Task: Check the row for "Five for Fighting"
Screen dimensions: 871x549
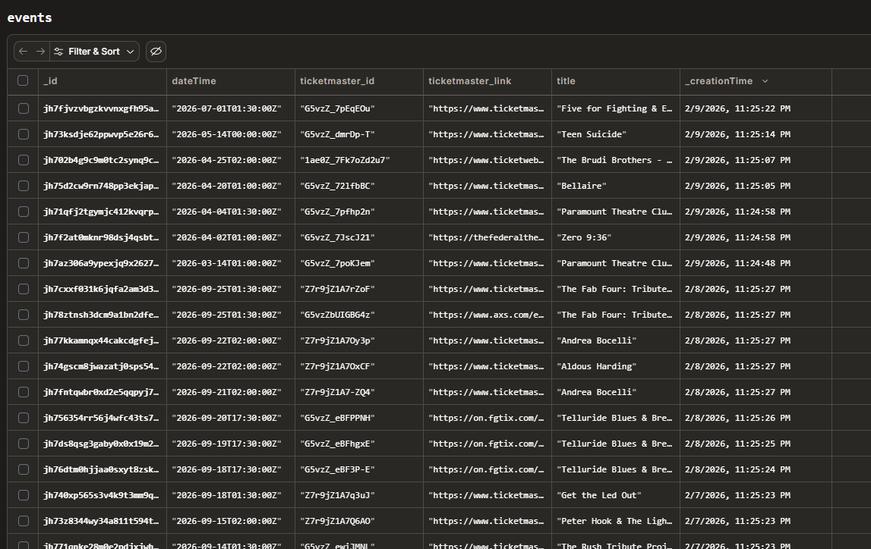Action: point(24,108)
